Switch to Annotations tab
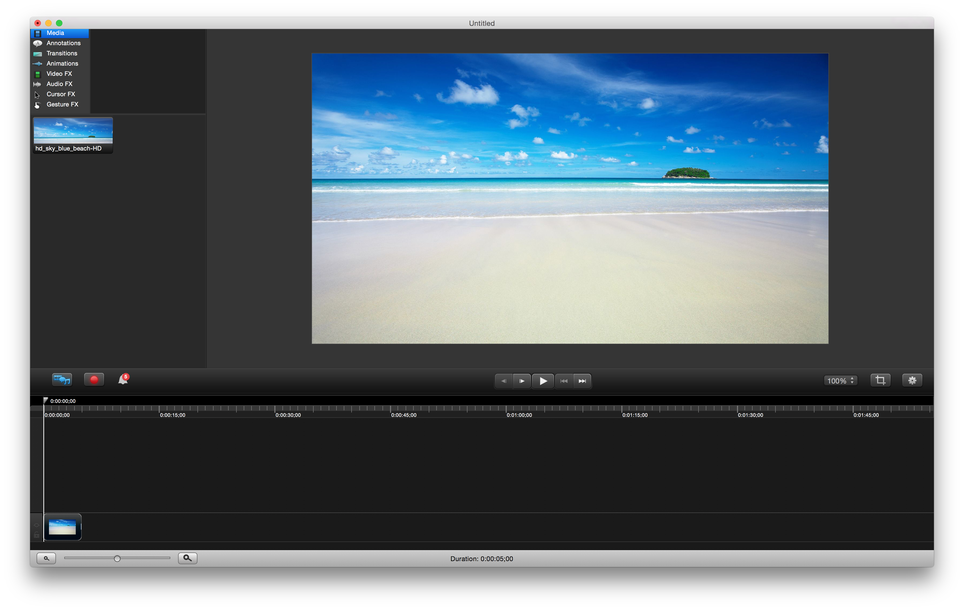Image resolution: width=964 pixels, height=610 pixels. (63, 43)
